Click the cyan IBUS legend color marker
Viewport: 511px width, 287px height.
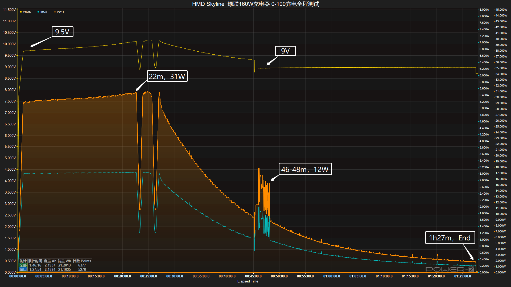38,12
